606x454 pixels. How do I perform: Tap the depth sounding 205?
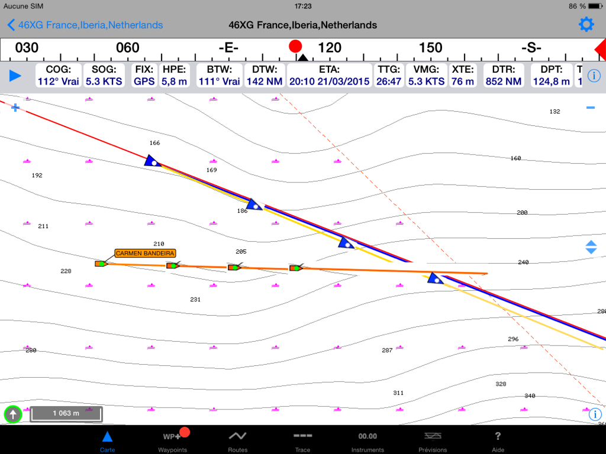pos(241,251)
